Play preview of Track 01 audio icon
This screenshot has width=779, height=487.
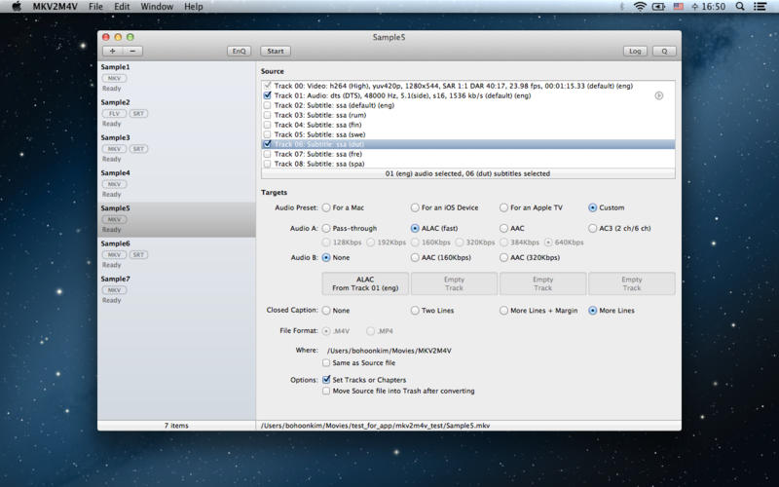(x=659, y=95)
